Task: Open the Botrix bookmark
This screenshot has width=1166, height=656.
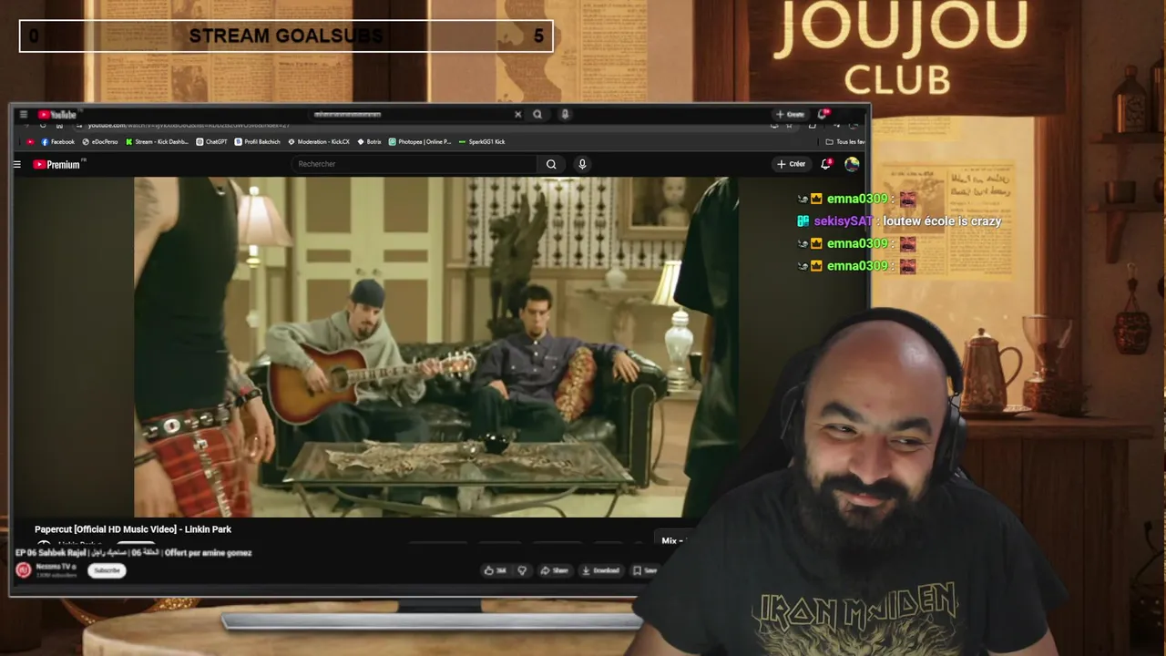Action: coord(370,142)
